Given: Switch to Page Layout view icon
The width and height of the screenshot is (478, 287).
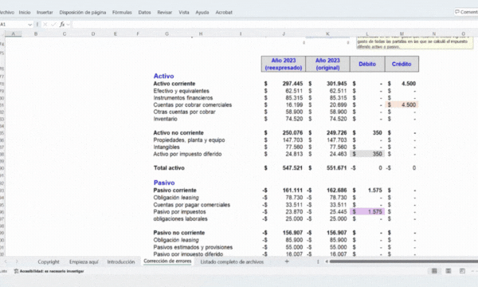Looking at the screenshot, I should (x=448, y=271).
